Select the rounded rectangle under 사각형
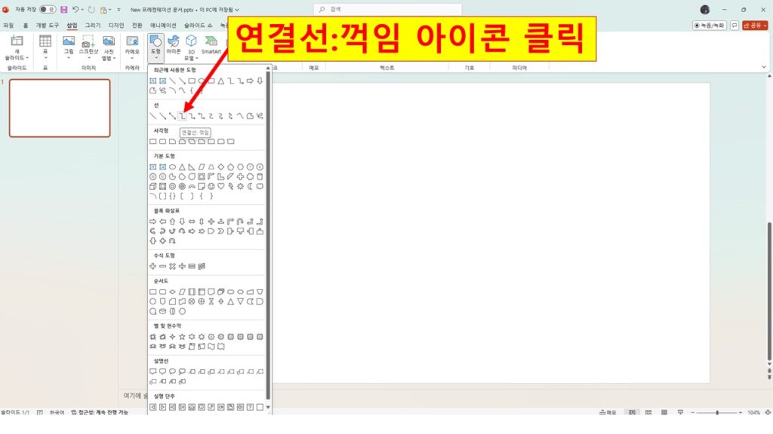The image size is (773, 434). 163,142
